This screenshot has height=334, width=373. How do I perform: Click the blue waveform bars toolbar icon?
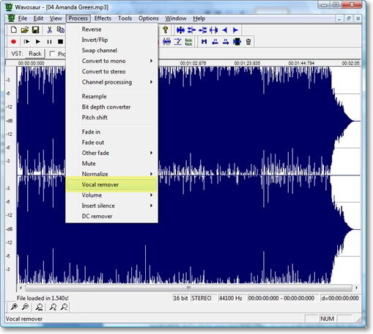[x=167, y=42]
